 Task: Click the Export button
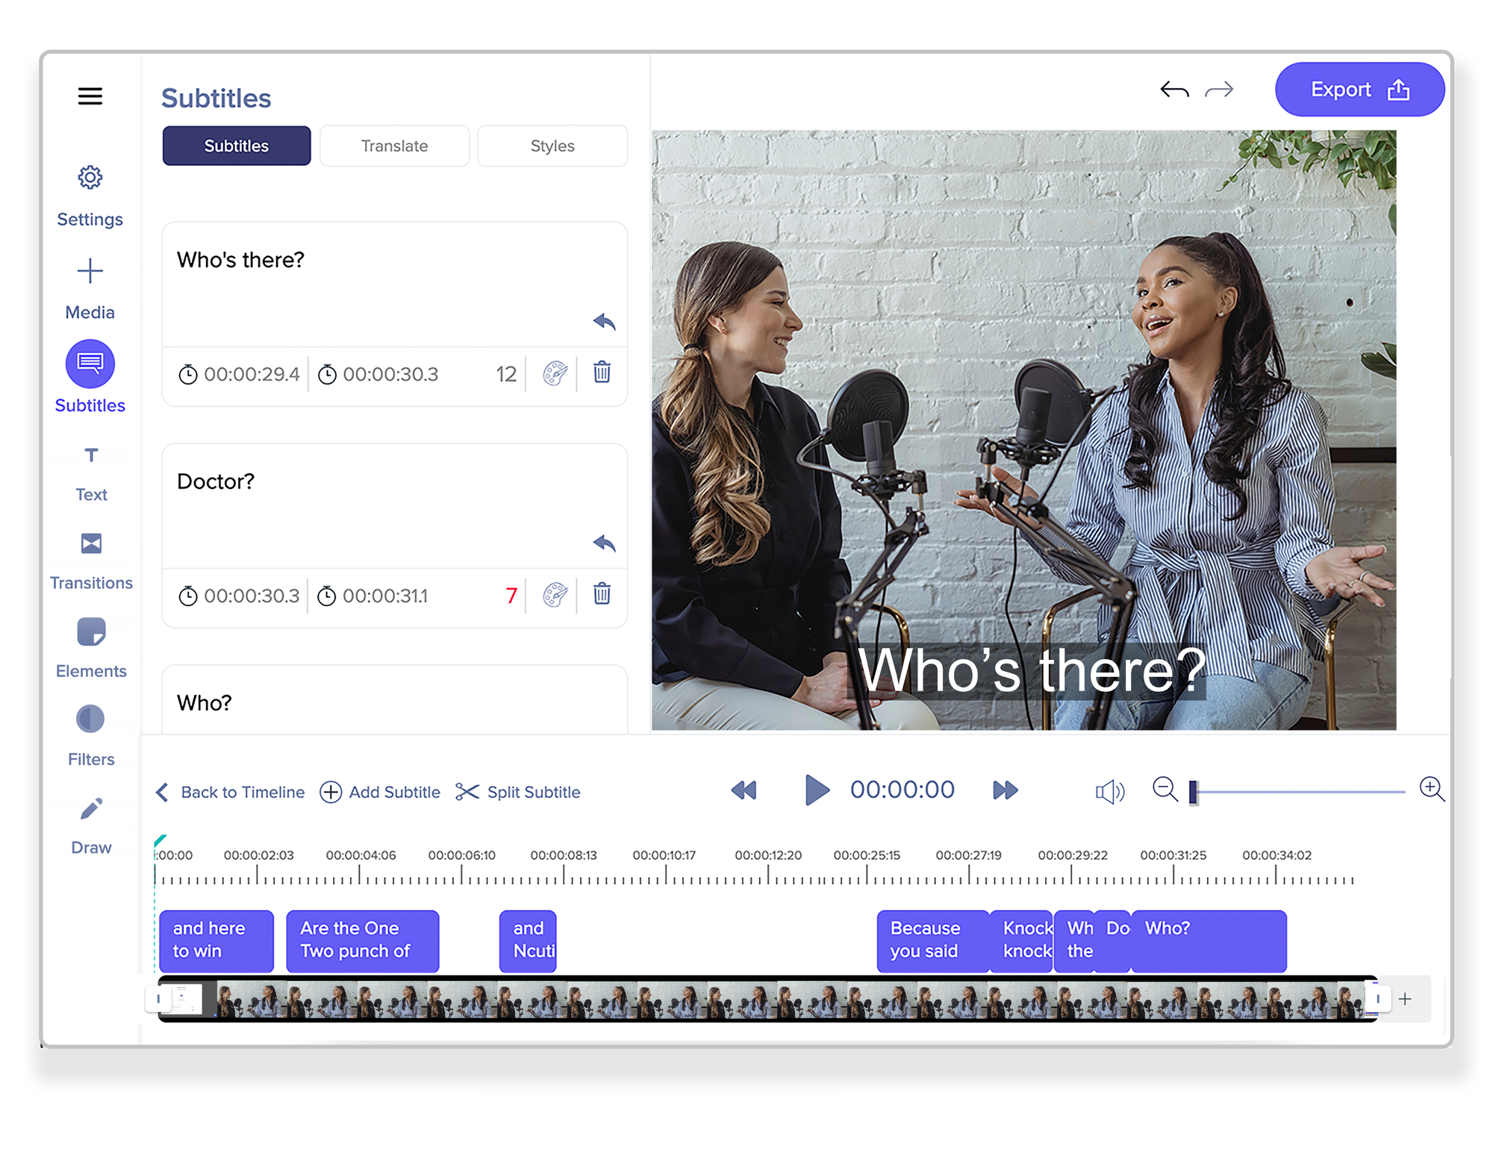pyautogui.click(x=1349, y=89)
